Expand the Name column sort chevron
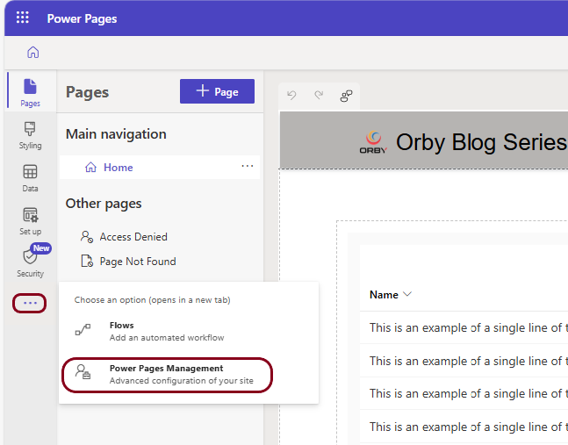This screenshot has height=445, width=568. click(x=407, y=294)
